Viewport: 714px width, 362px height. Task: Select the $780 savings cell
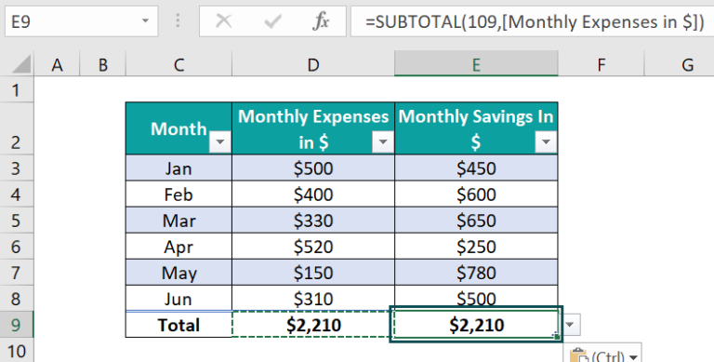(476, 272)
